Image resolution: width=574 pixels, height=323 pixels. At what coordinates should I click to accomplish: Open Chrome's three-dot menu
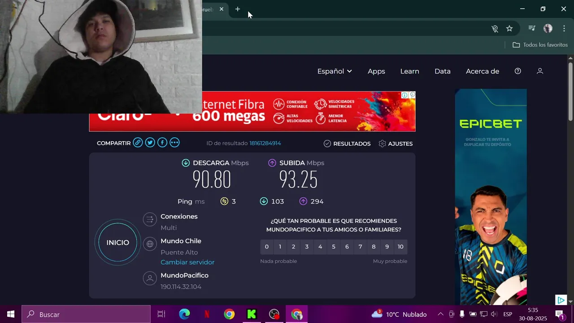[564, 28]
